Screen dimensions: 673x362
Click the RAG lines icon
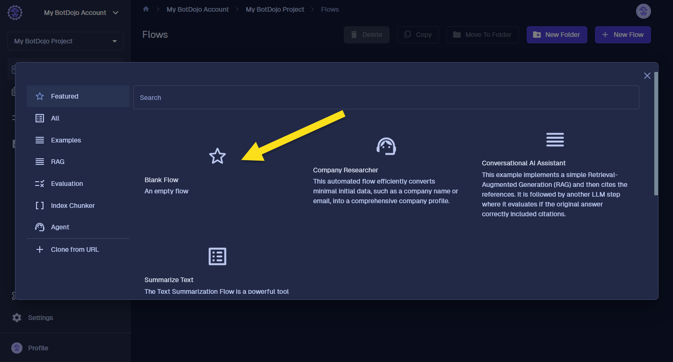point(40,162)
